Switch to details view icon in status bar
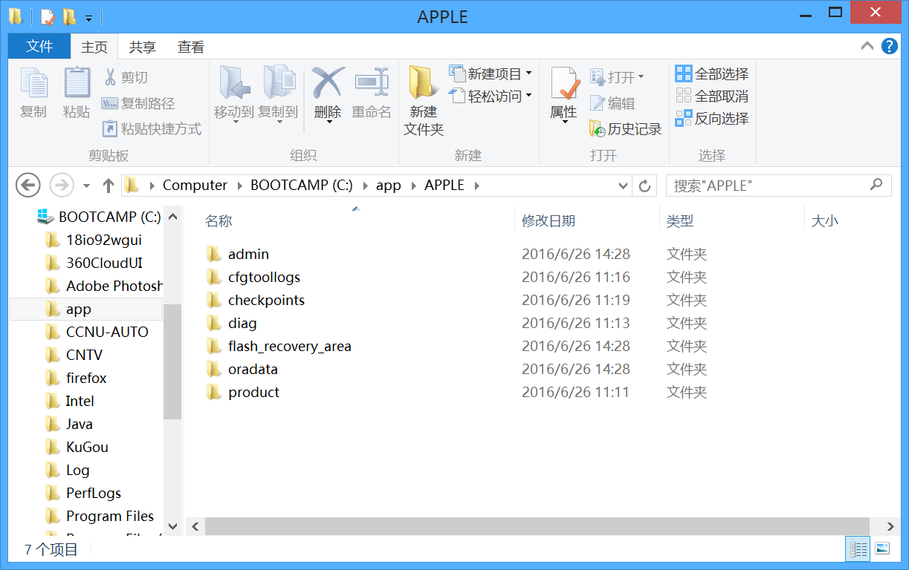 point(858,549)
